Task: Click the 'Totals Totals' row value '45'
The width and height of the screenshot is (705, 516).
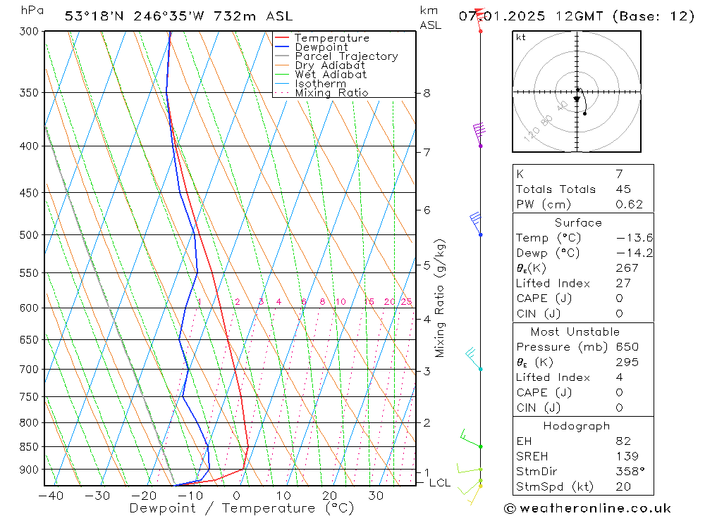Action: (623, 189)
